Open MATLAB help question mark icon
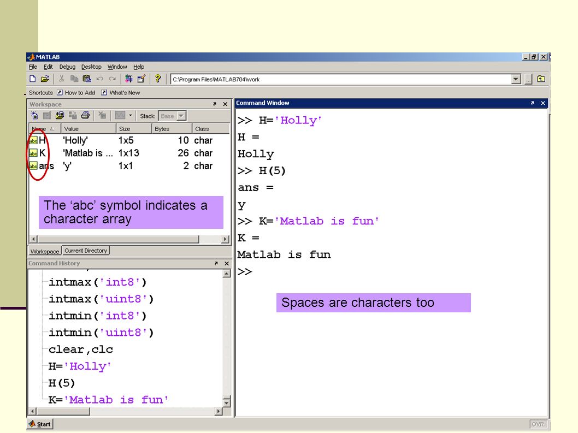 (x=158, y=79)
